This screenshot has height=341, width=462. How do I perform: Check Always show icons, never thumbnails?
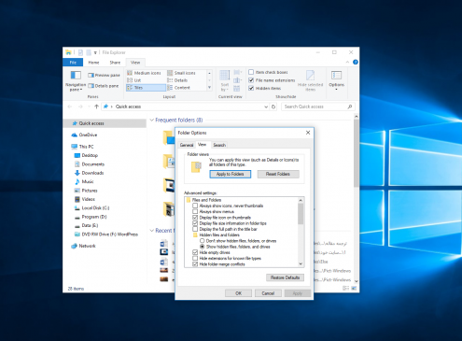coord(195,206)
